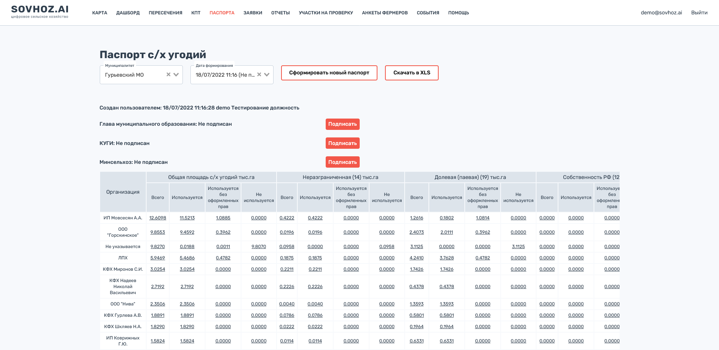Click 4.2410 share value in ЛПХ row
Image resolution: width=719 pixels, height=350 pixels.
pyautogui.click(x=416, y=258)
